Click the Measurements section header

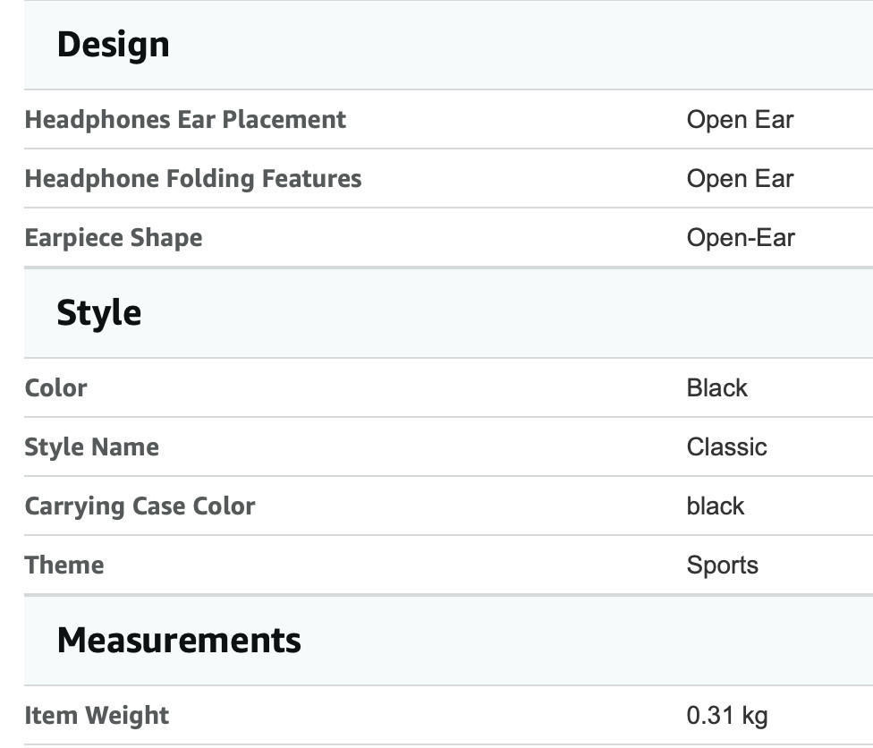[x=448, y=641]
